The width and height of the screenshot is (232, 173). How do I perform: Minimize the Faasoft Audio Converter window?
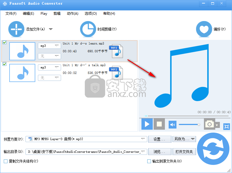[x=204, y=3]
